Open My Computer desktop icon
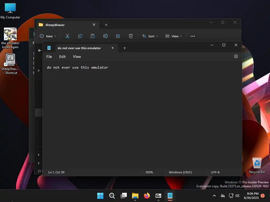Viewport: 270px width, 202px height. pyautogui.click(x=10, y=11)
